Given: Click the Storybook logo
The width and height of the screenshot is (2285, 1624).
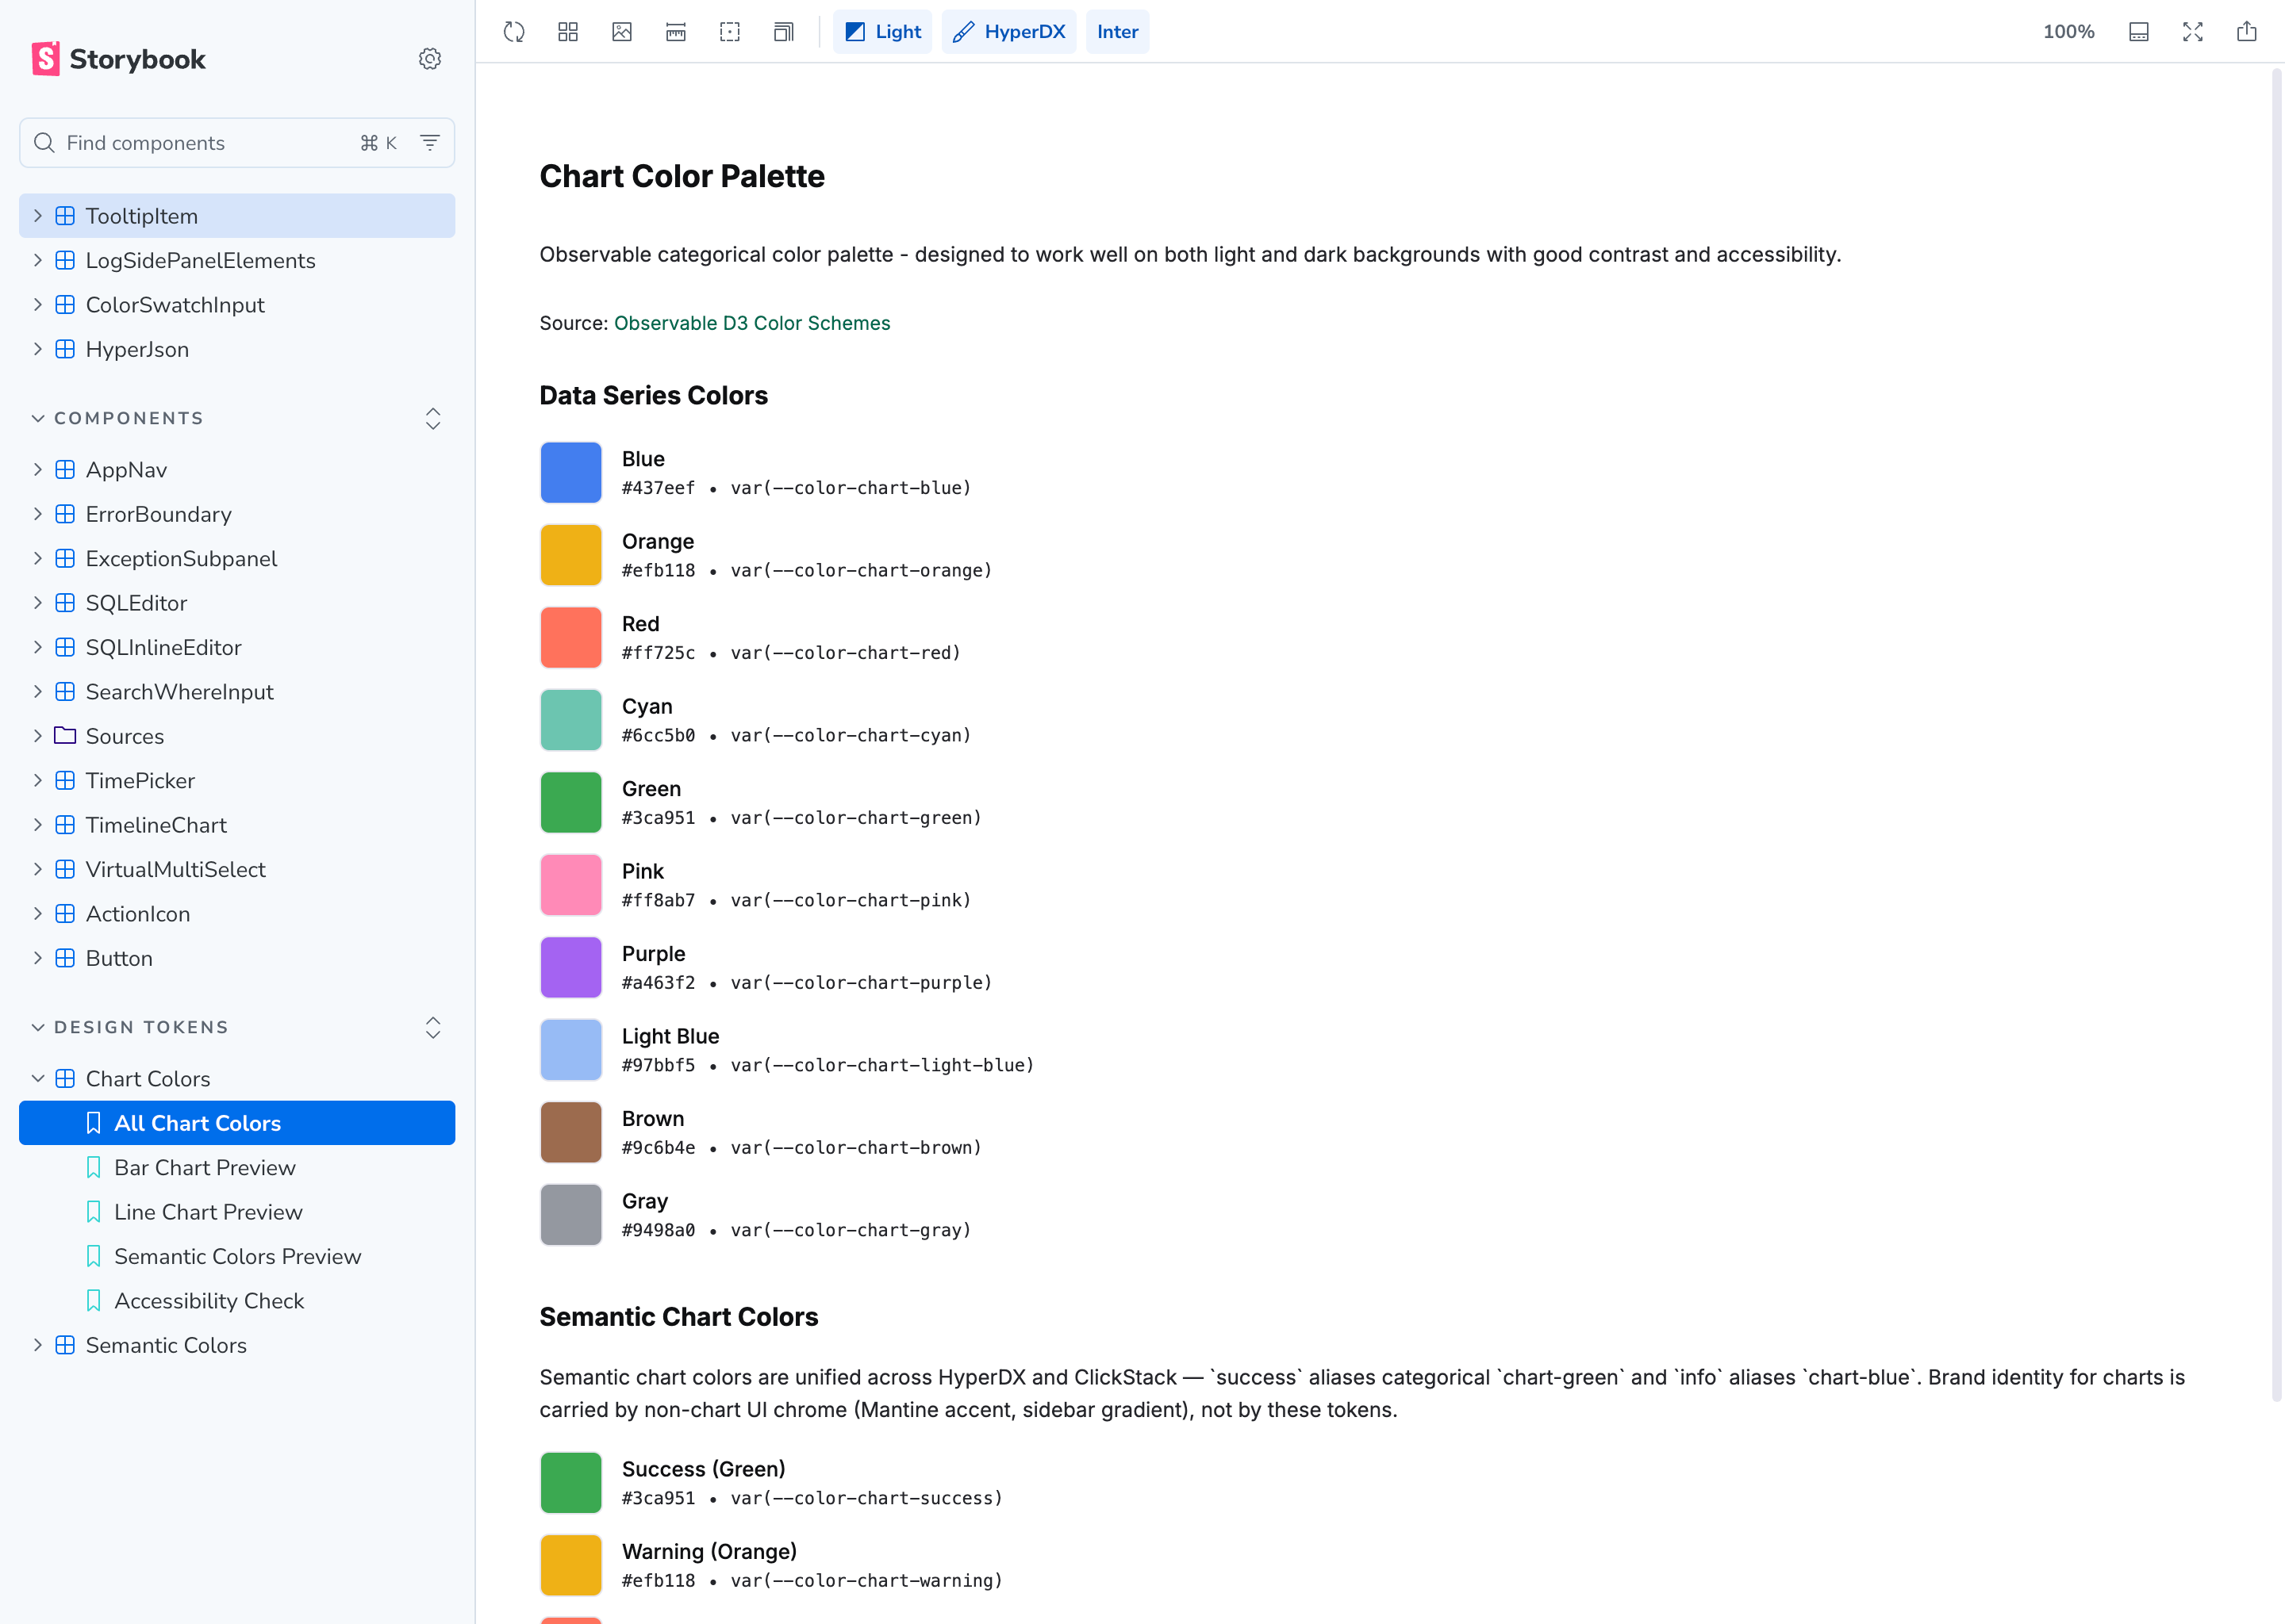Looking at the screenshot, I should pyautogui.click(x=118, y=59).
